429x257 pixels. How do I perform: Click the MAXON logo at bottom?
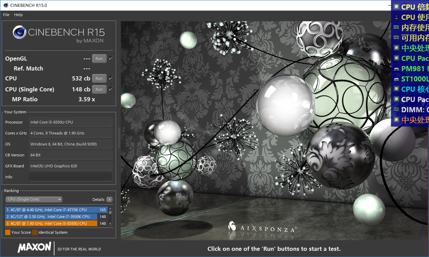tap(34, 248)
